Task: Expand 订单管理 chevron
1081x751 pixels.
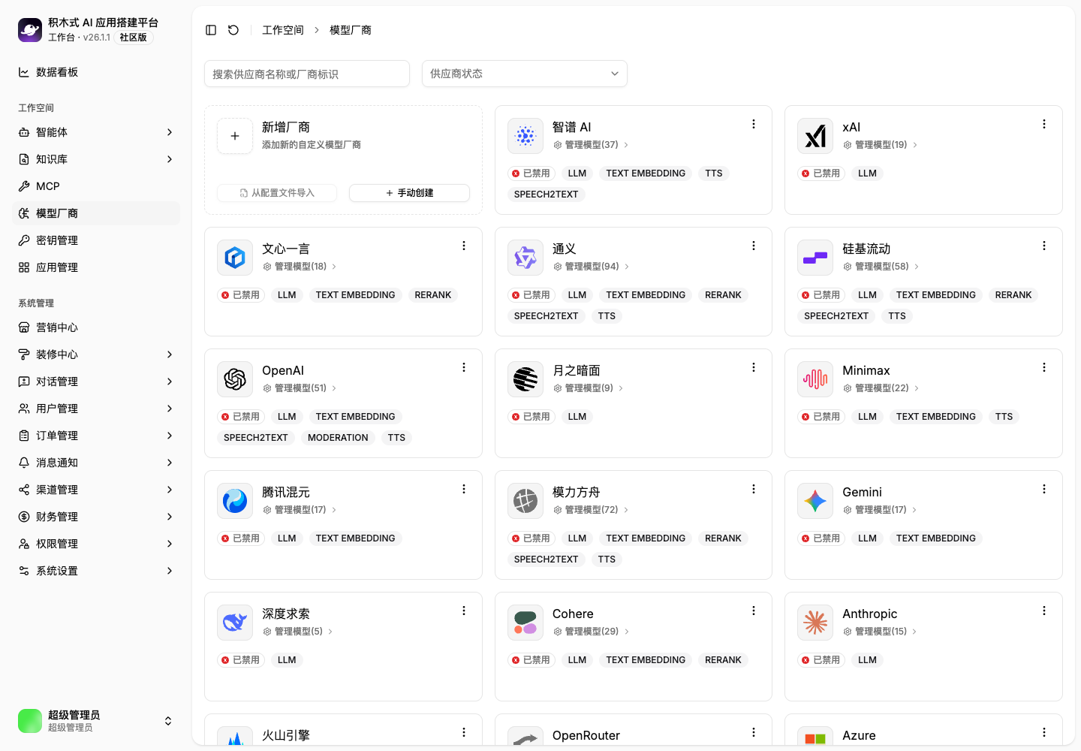Action: click(170, 436)
